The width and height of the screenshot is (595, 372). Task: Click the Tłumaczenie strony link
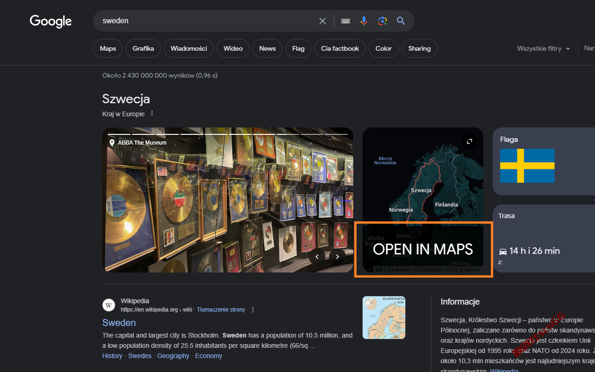pos(221,310)
